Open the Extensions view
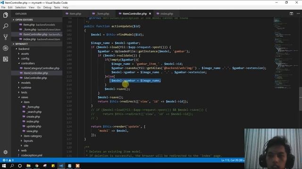Screen dimensions: 302x169 [x=5, y=59]
